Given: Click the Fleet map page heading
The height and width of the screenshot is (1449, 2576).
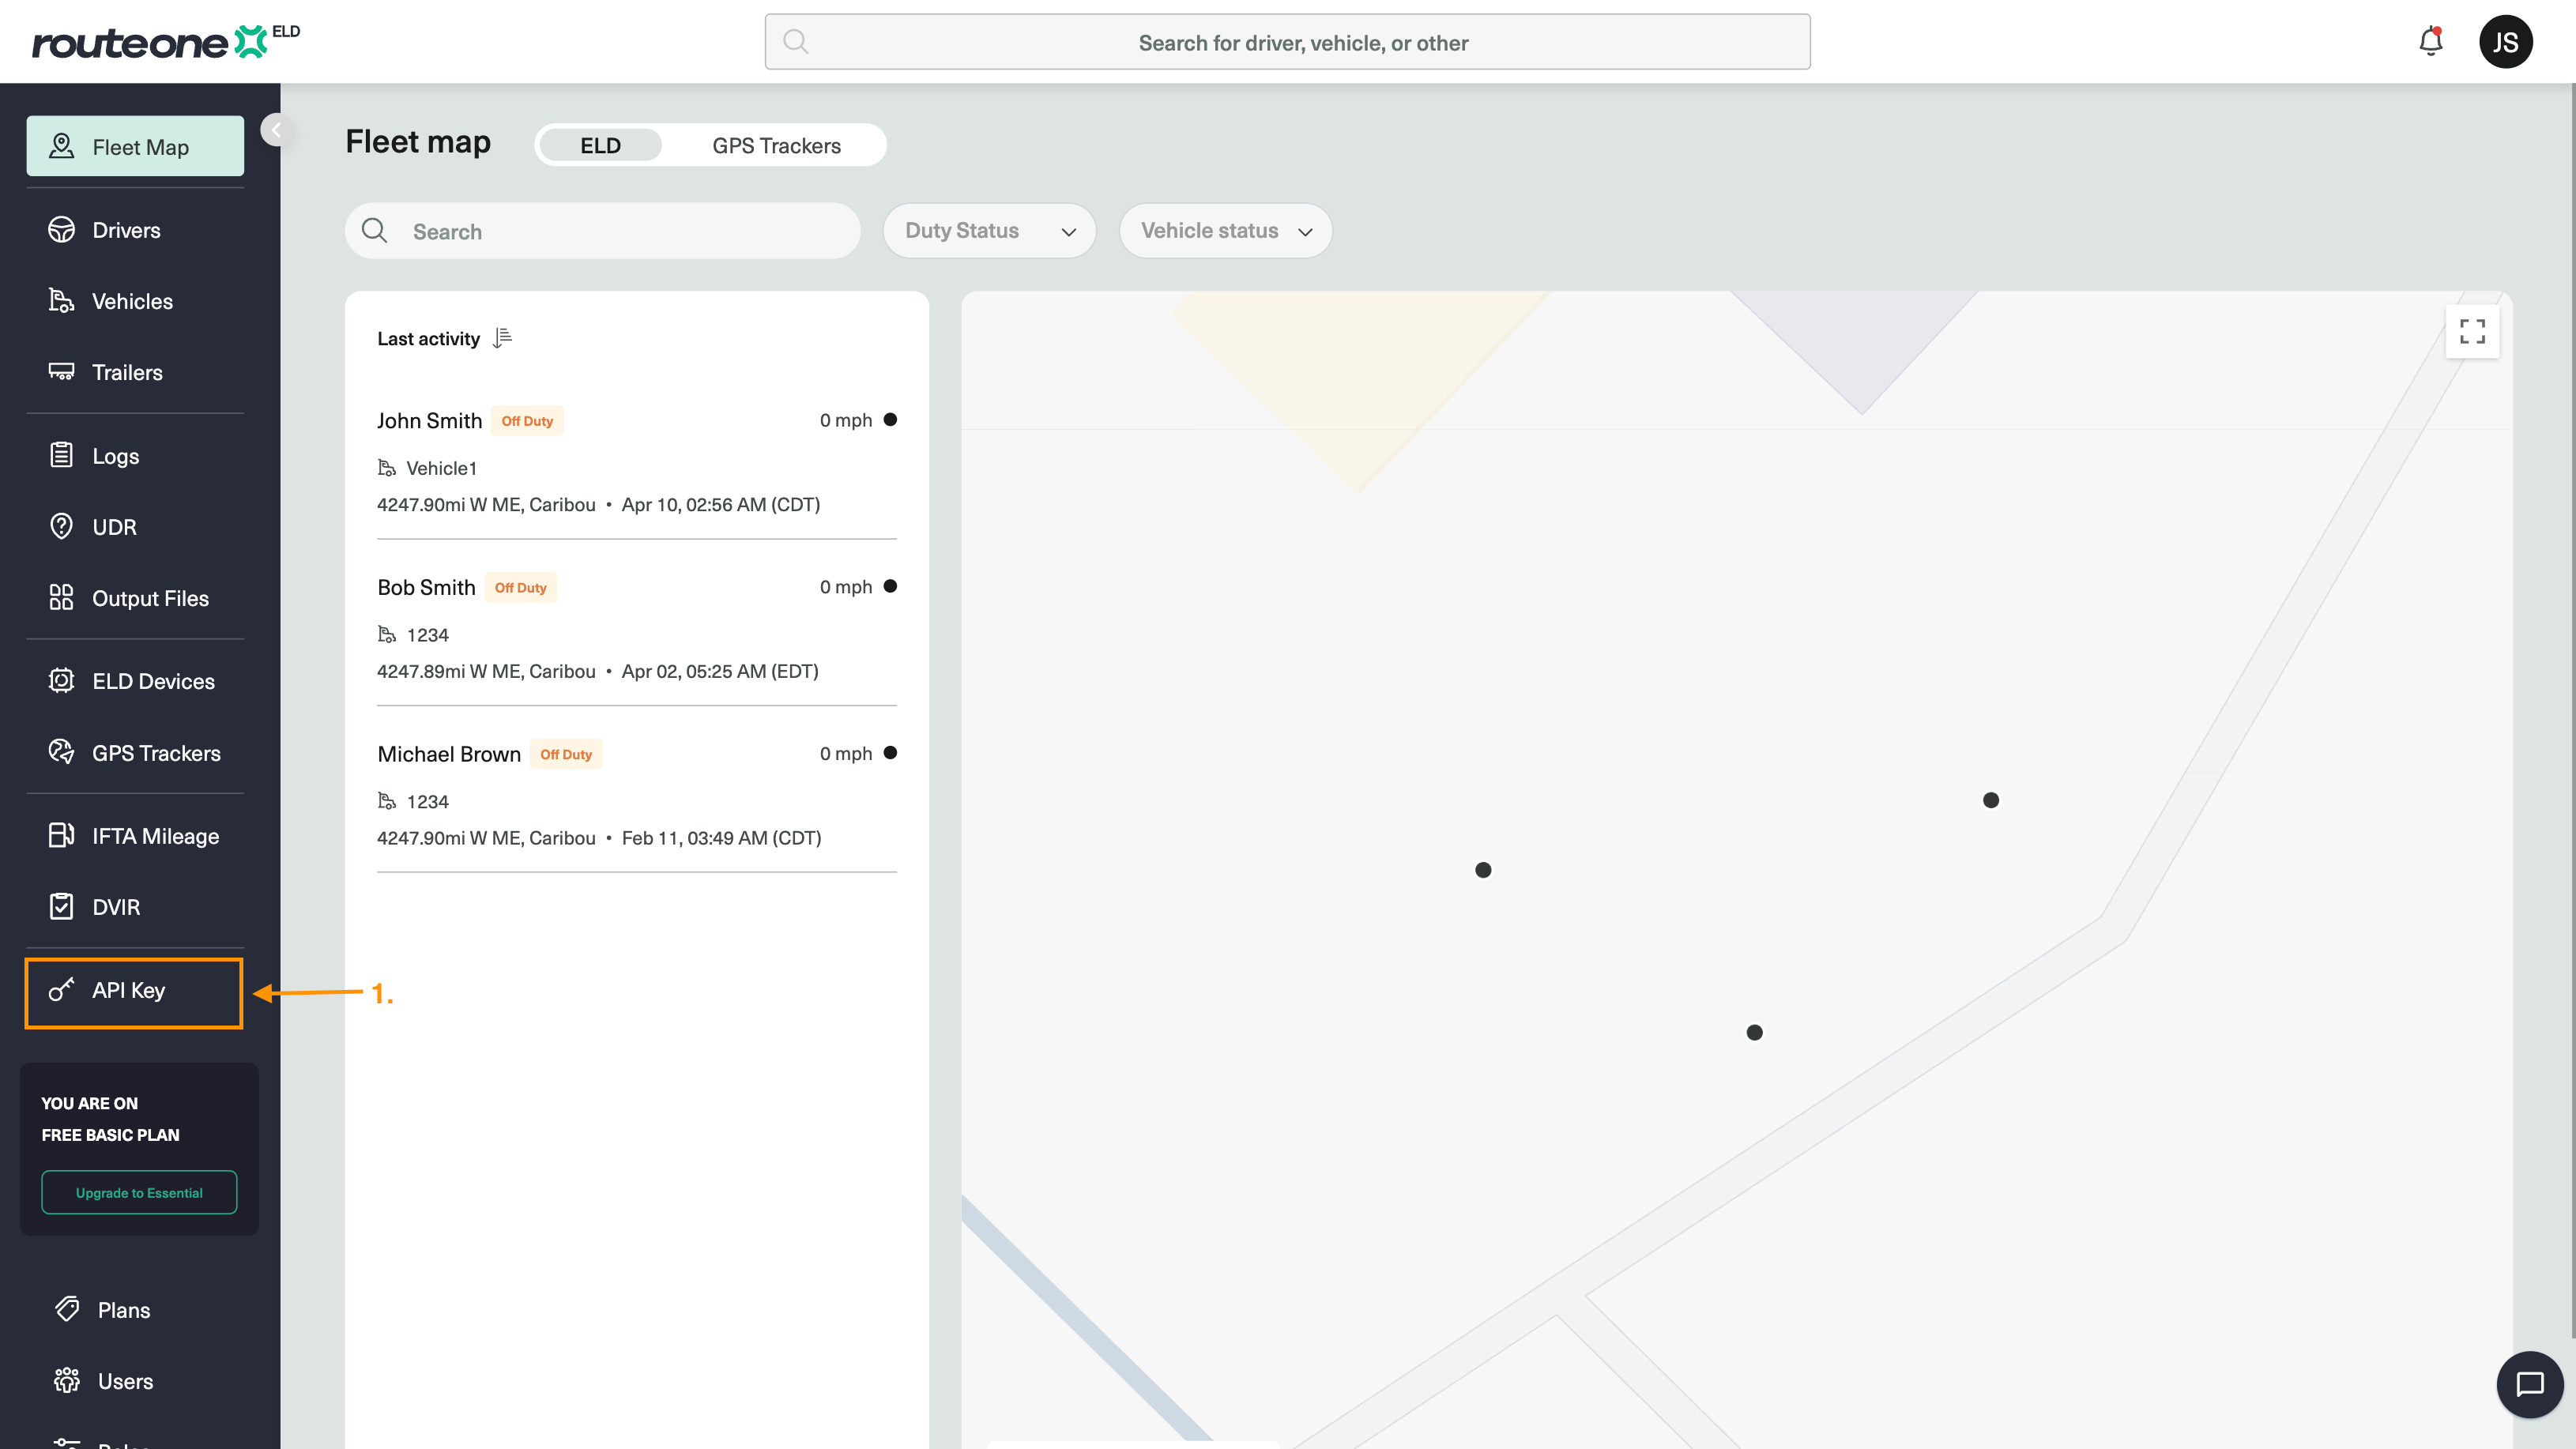Looking at the screenshot, I should [418, 142].
